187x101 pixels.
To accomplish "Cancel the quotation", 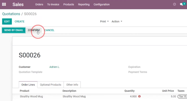I will pos(49,30).
